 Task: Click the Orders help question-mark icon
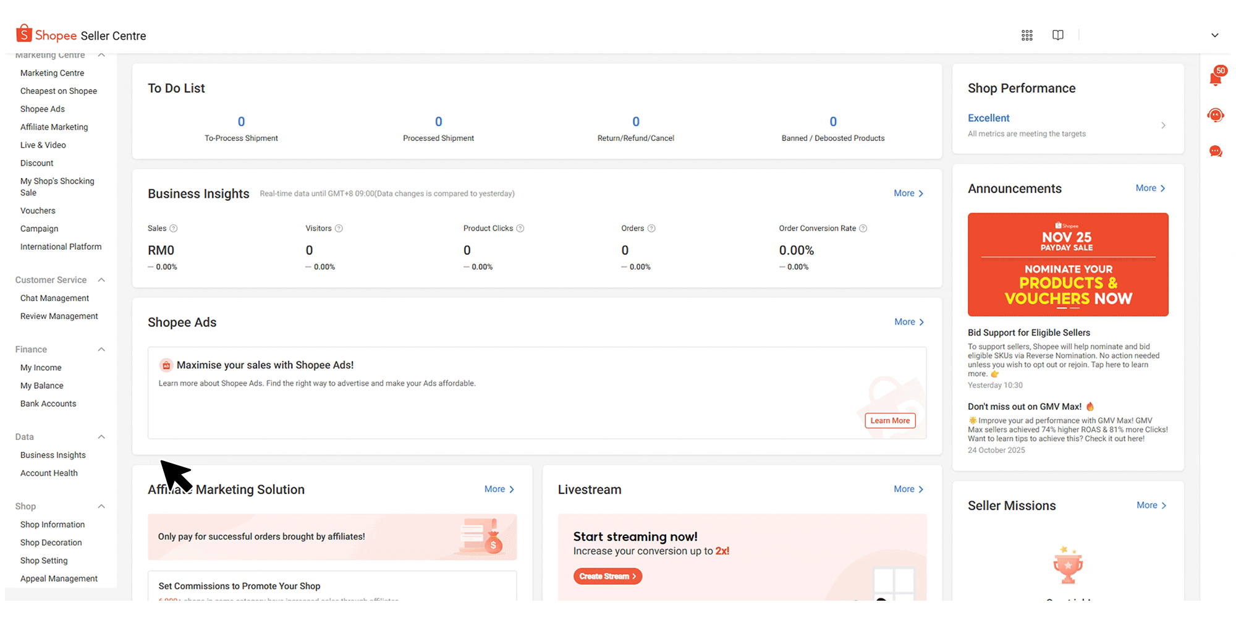(x=651, y=229)
